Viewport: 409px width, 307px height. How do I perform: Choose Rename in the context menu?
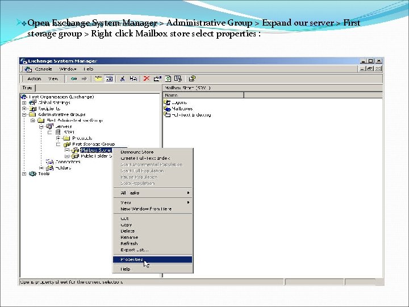(x=153, y=237)
